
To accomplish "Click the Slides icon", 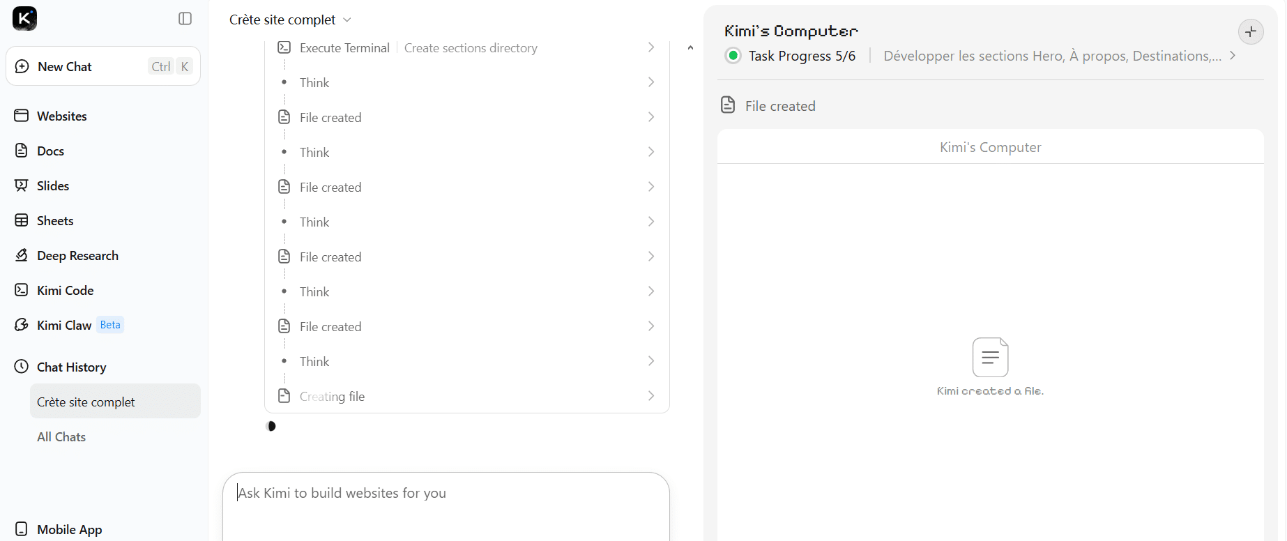I will [x=22, y=185].
